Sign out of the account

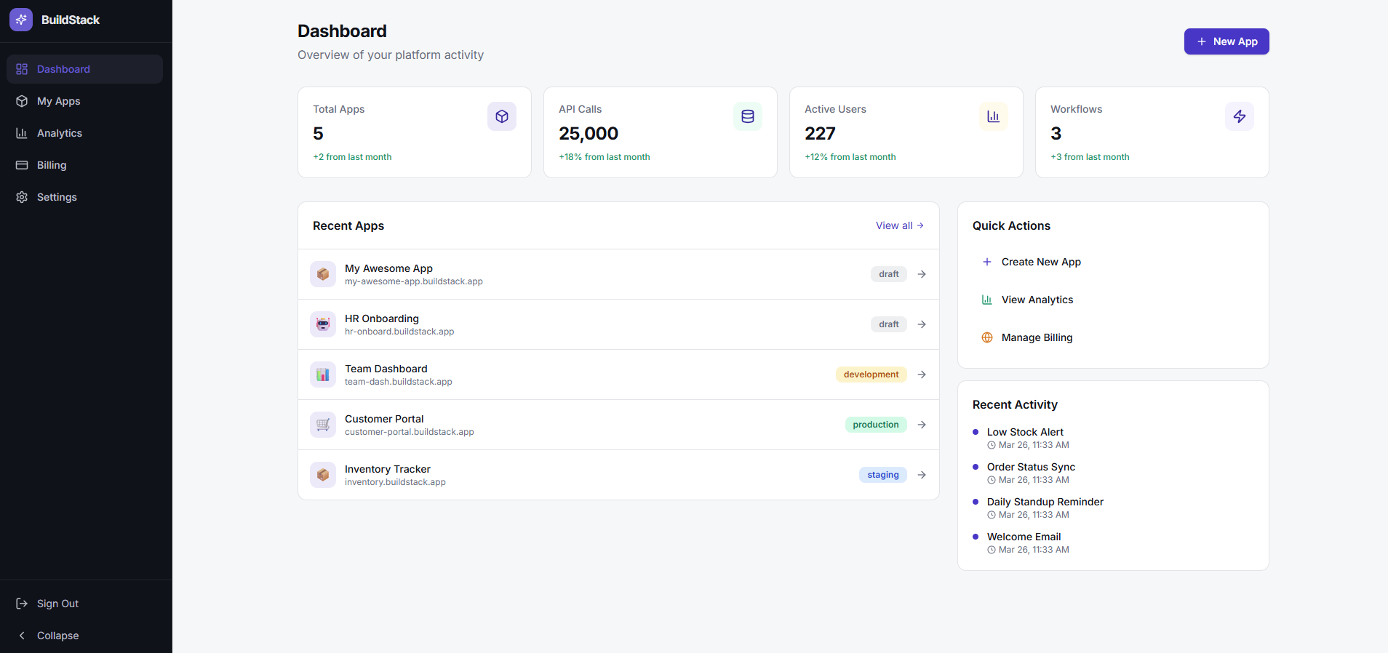click(x=84, y=604)
